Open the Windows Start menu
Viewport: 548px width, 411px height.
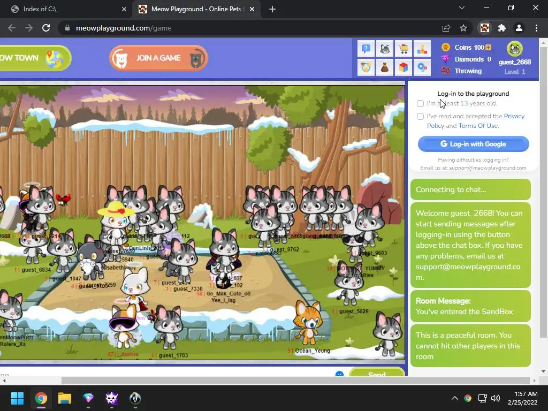pyautogui.click(x=17, y=398)
